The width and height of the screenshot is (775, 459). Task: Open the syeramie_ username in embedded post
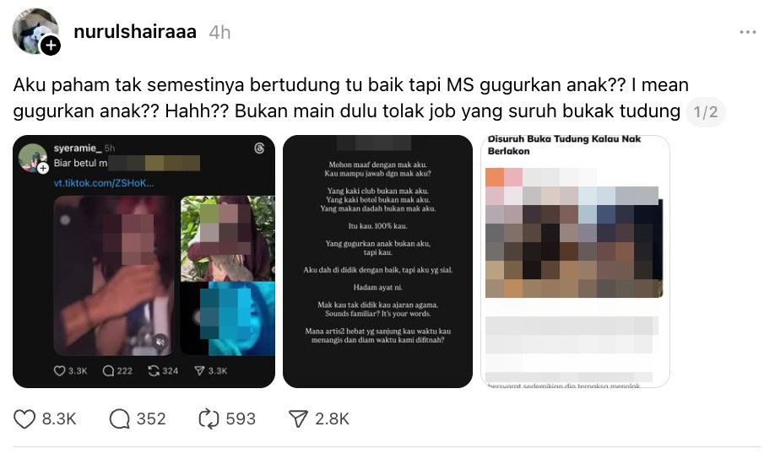(74, 148)
